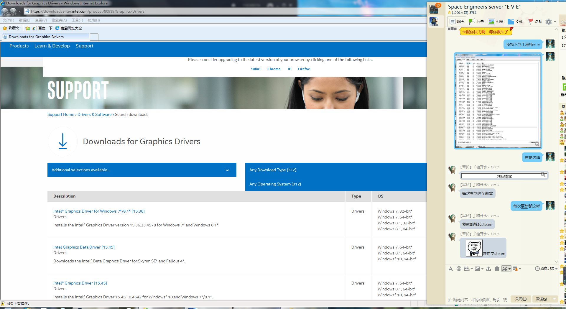Open the Support Home breadcrumb link

[x=61, y=114]
